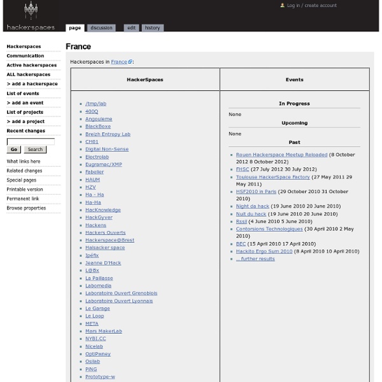The height and width of the screenshot is (382, 382).
Task: Open Mars MakerLab link
Action: click(104, 331)
